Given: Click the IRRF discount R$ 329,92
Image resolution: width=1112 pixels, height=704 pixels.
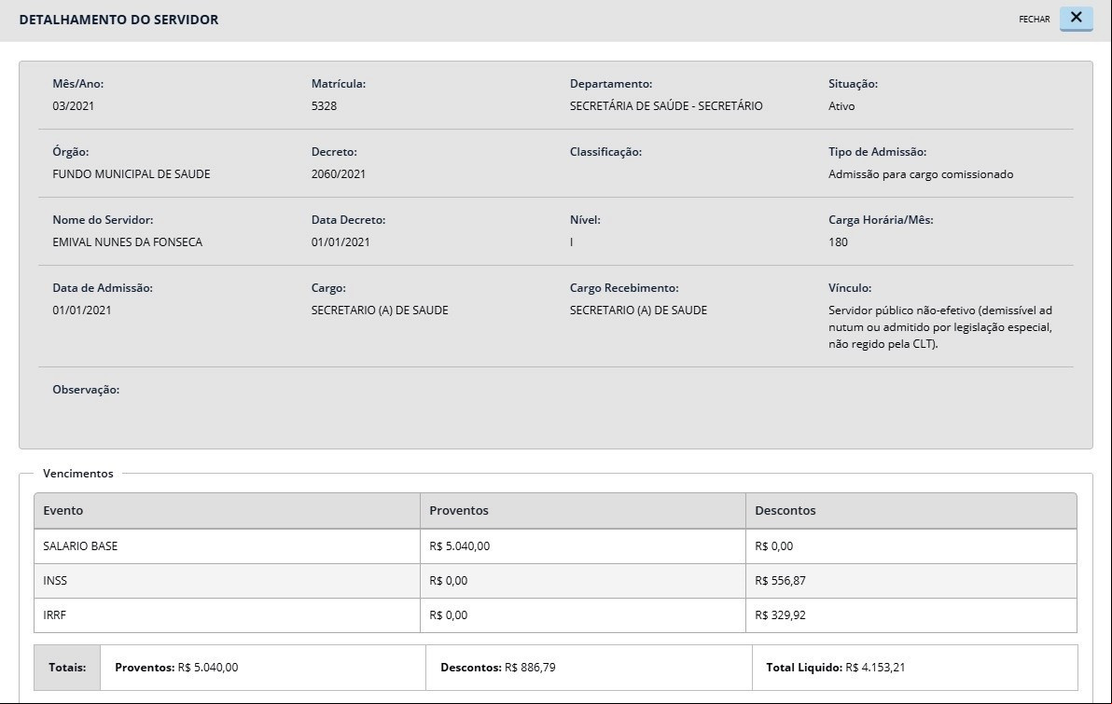Looking at the screenshot, I should click(x=780, y=615).
